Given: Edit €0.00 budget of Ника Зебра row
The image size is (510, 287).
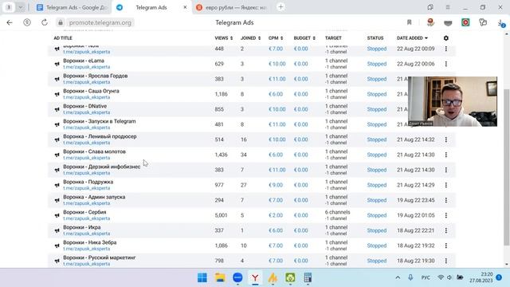Looking at the screenshot, I should [301, 246].
